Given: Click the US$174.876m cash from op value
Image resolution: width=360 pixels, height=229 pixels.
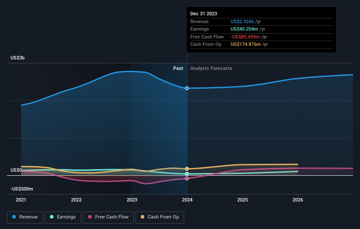Looking at the screenshot, I should click(x=246, y=45).
